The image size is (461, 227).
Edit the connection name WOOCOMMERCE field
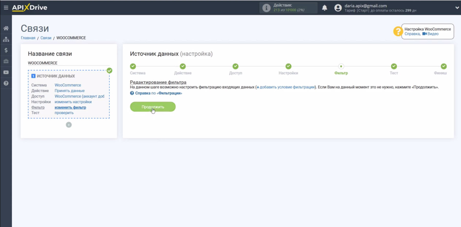[69, 63]
